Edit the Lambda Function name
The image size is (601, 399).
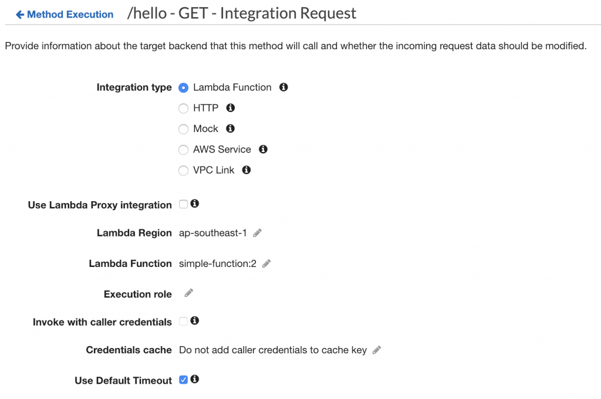point(266,263)
